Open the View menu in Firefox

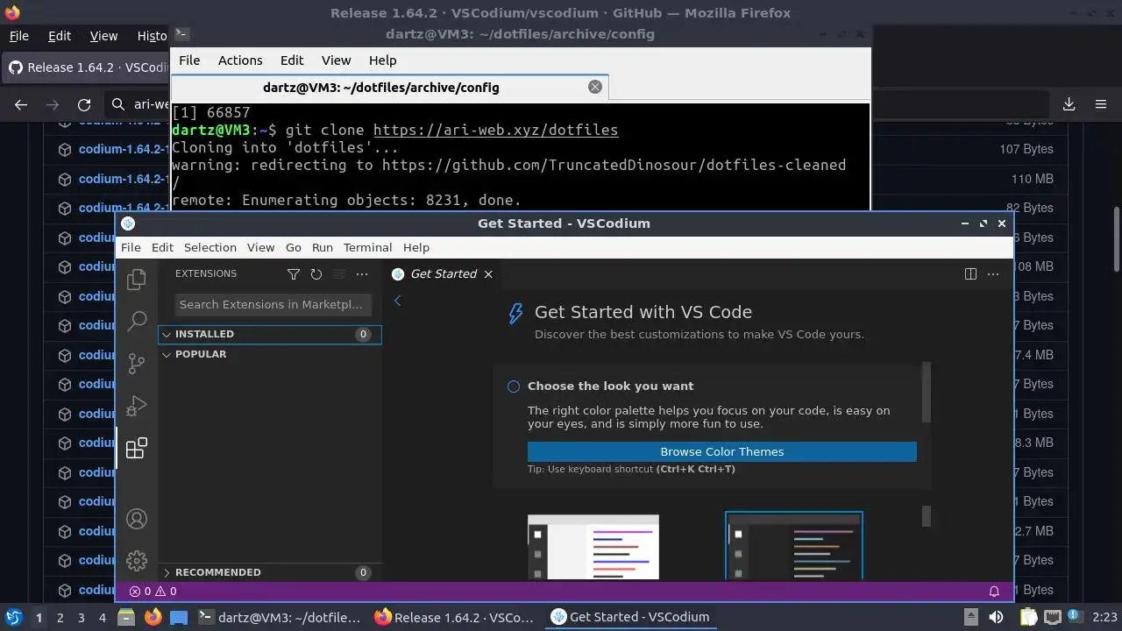(103, 36)
